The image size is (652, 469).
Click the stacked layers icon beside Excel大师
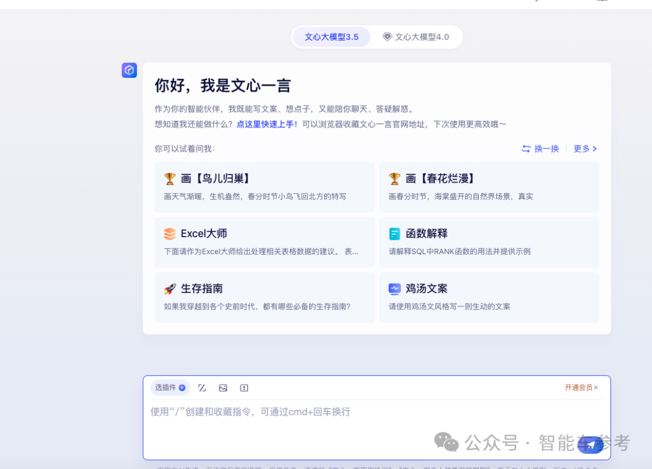(x=170, y=234)
